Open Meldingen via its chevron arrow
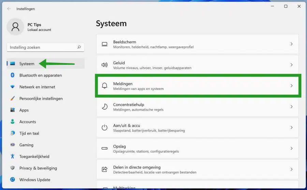Image resolution: width=307 pixels, height=190 pixels. point(292,85)
